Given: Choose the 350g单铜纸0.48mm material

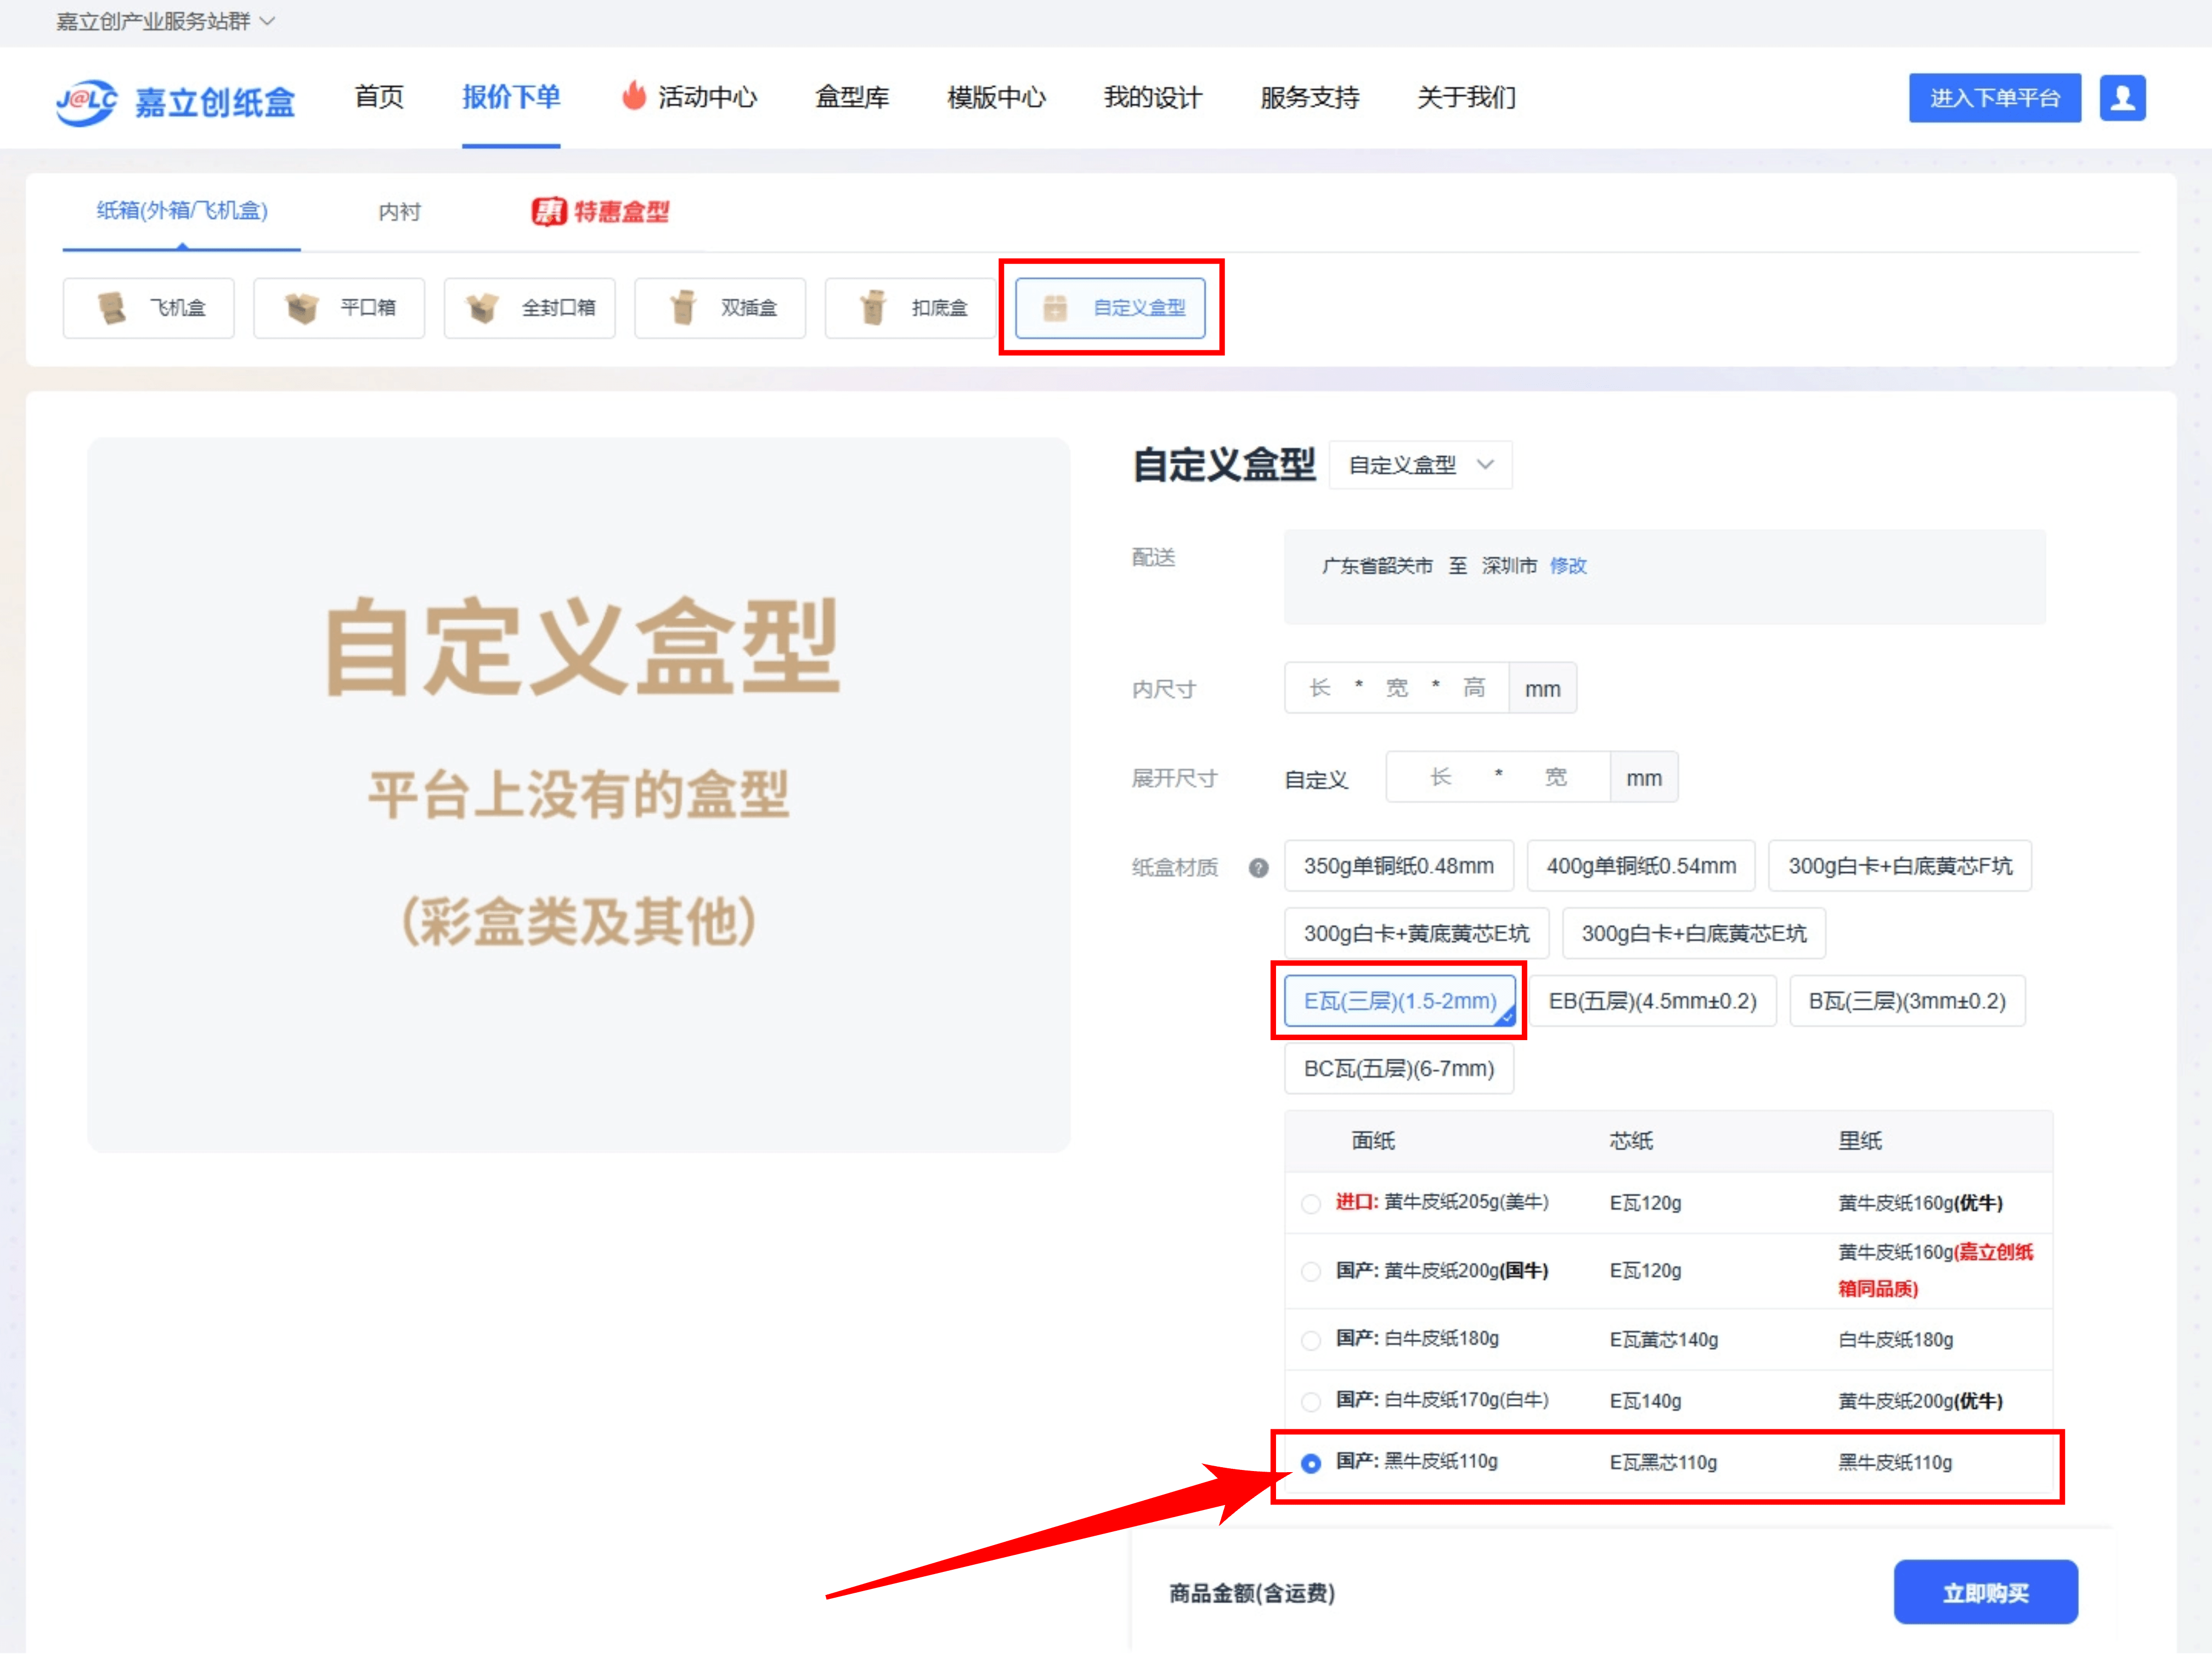Looking at the screenshot, I should [x=1398, y=866].
